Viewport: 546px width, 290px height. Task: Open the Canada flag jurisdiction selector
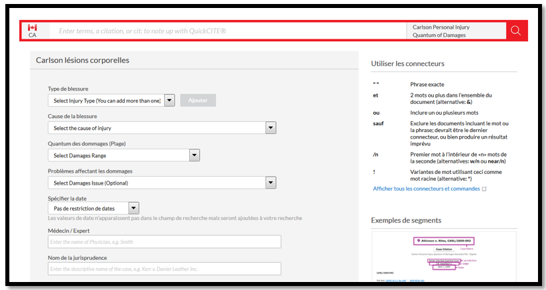(x=33, y=31)
